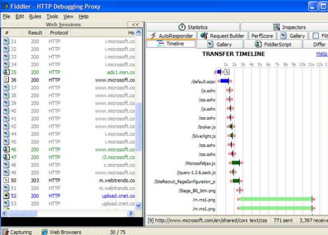Click the first /m.ms1.png light green bar
Viewport: 328px width, 235px height.
(276, 199)
